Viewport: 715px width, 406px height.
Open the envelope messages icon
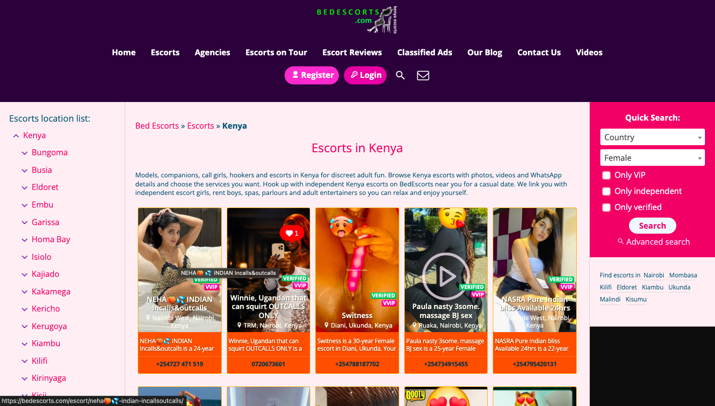click(x=423, y=75)
